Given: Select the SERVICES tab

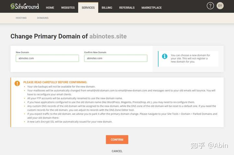Looking at the screenshot, I should tap(88, 7).
